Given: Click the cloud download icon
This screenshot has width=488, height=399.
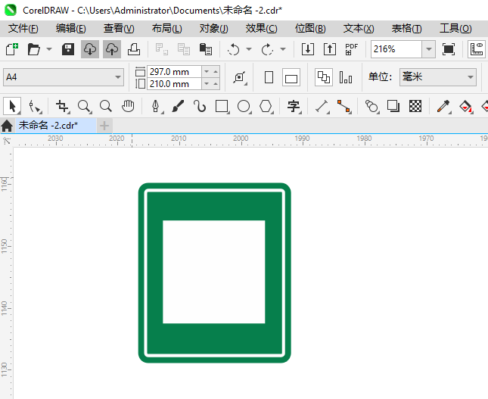Looking at the screenshot, I should tap(90, 49).
